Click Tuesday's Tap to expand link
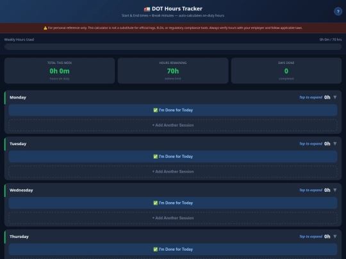 [x=311, y=144]
